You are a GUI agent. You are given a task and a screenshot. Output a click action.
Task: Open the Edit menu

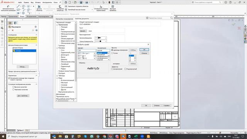(26, 3)
